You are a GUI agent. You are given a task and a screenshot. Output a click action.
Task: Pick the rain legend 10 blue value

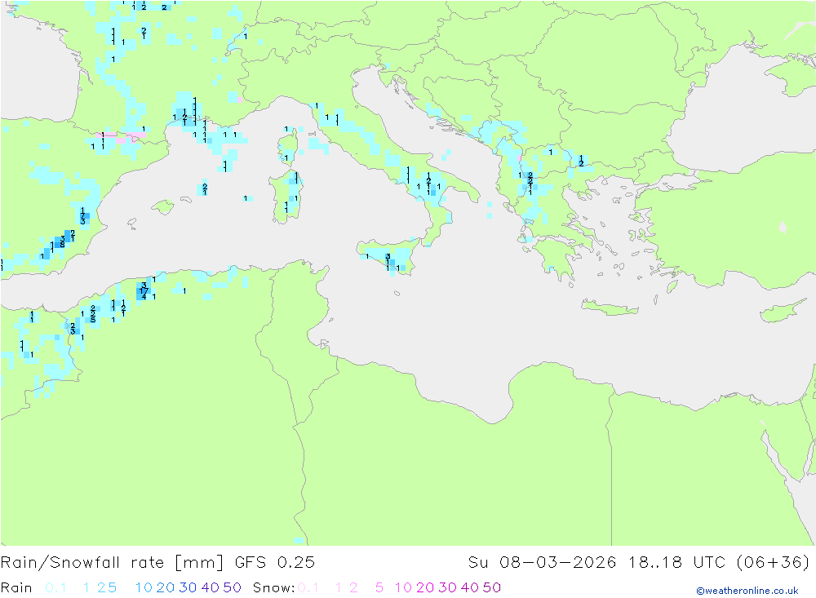(x=144, y=587)
